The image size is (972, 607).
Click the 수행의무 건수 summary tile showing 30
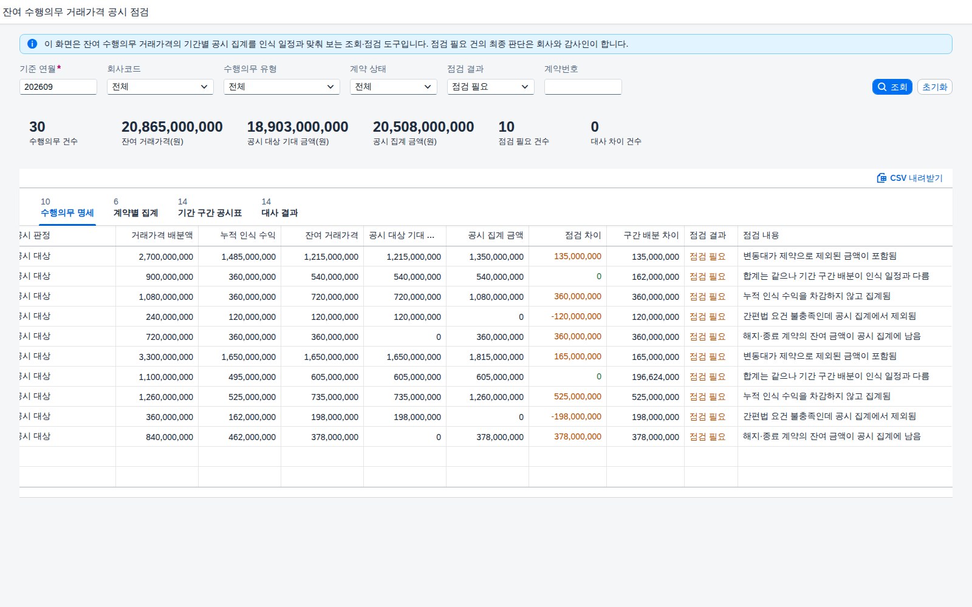coord(53,133)
